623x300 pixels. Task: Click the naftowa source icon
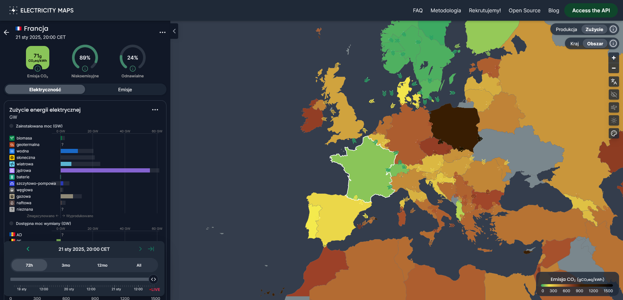point(12,203)
